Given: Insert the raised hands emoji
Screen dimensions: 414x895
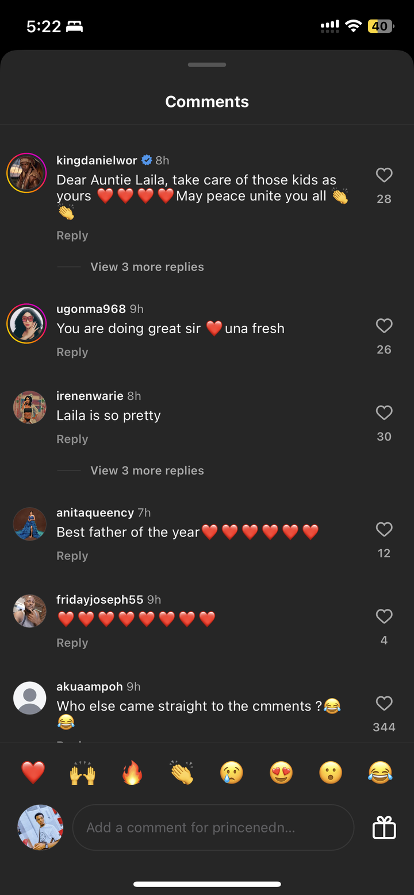Looking at the screenshot, I should point(82,773).
